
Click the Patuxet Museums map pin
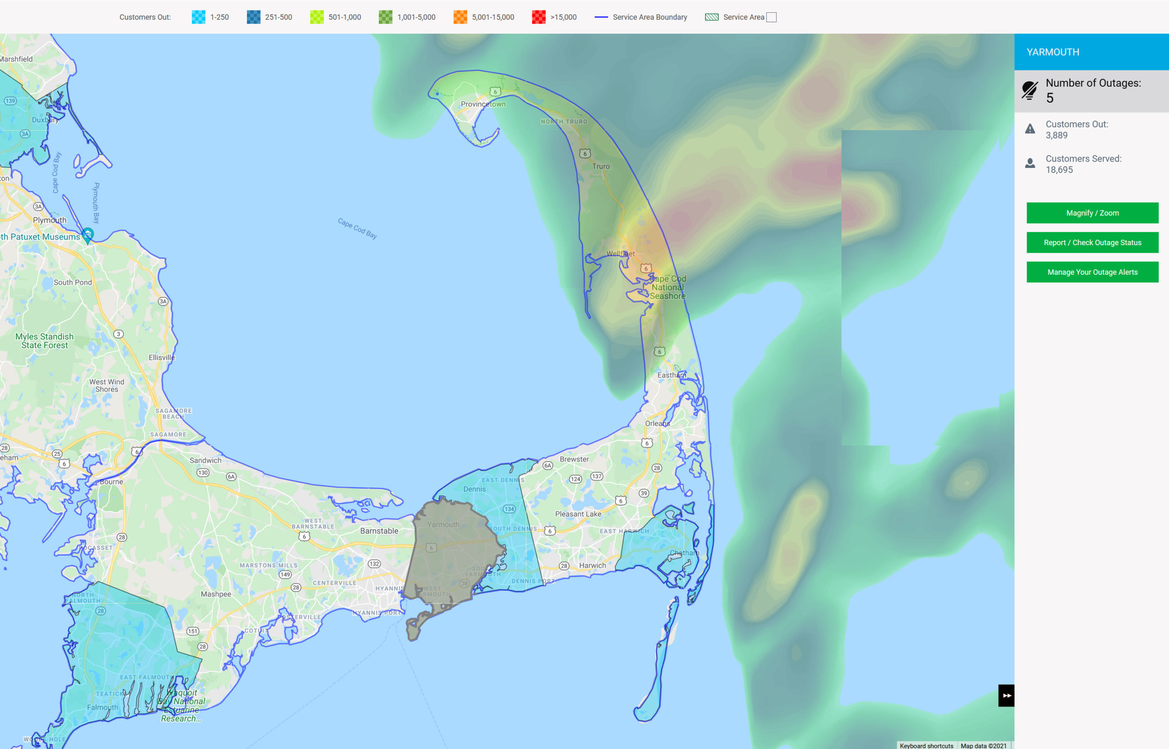coord(88,236)
